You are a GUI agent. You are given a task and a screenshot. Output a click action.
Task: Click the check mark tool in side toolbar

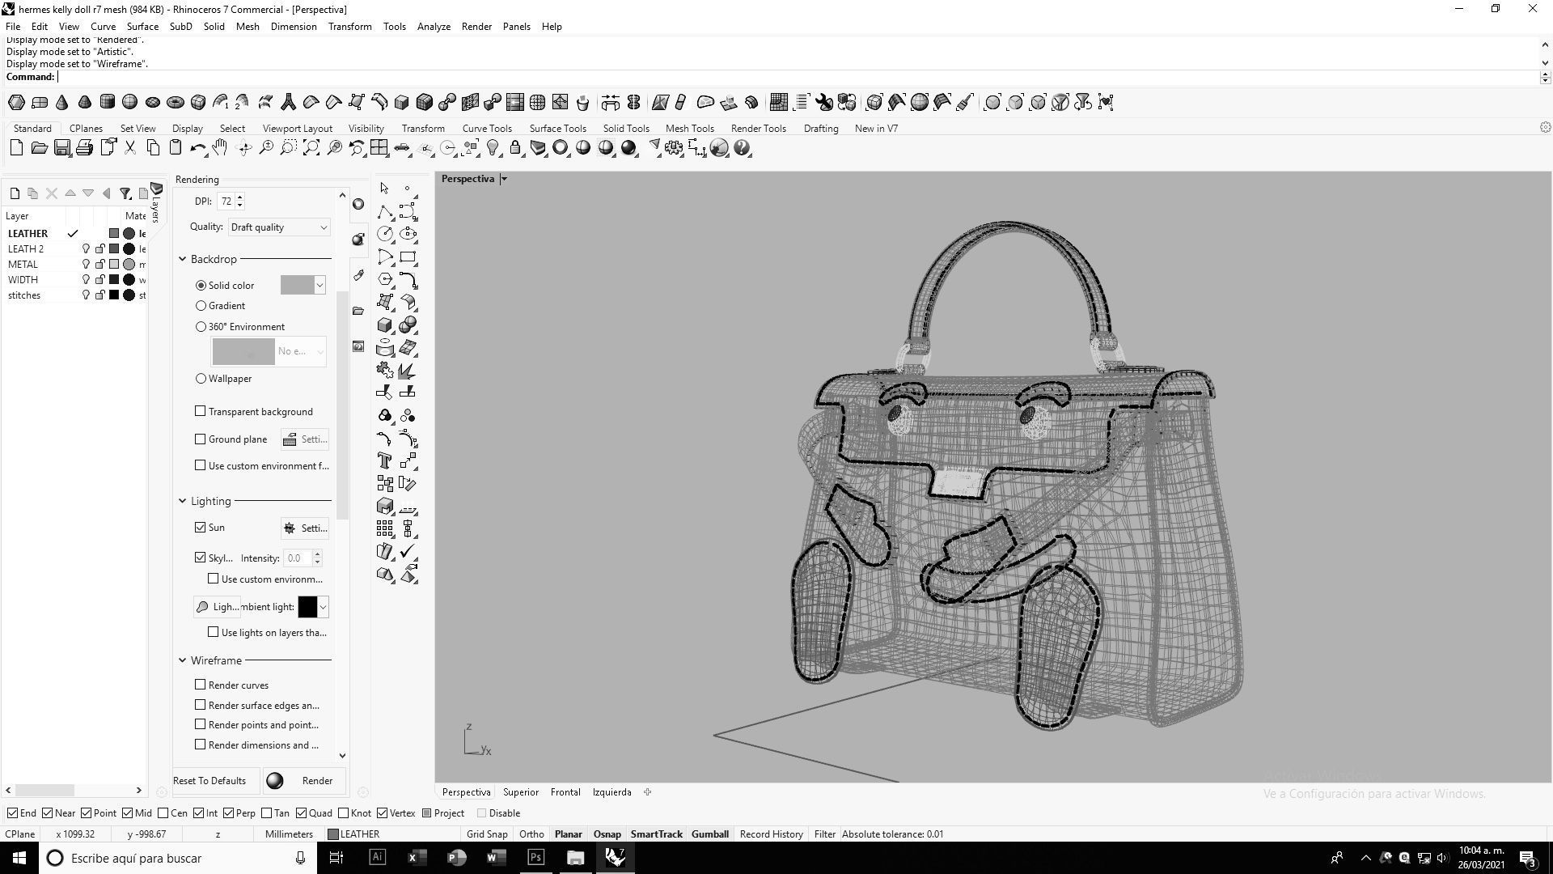[408, 551]
